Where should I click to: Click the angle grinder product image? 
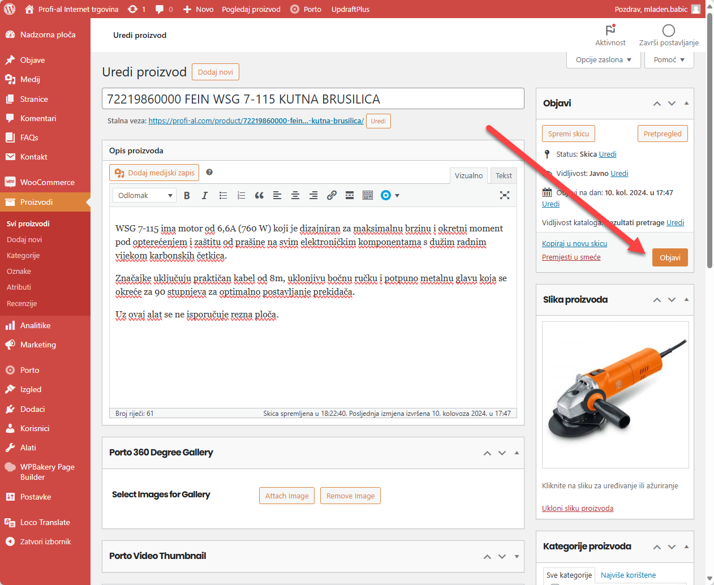pyautogui.click(x=615, y=394)
